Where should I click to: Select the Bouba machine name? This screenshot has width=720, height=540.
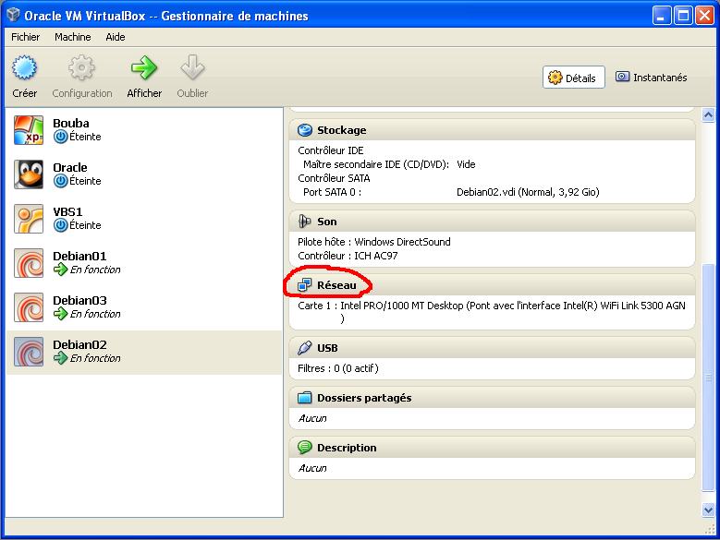(x=71, y=124)
